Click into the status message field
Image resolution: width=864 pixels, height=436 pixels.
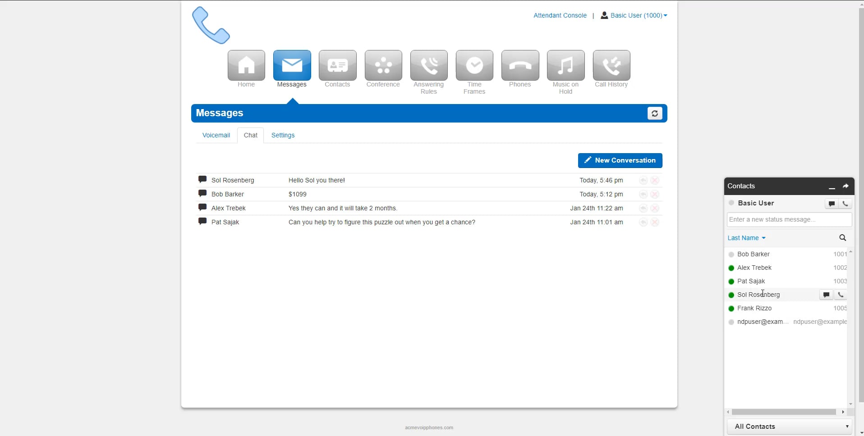789,219
